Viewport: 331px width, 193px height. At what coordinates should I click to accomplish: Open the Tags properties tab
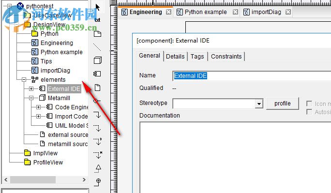click(197, 57)
